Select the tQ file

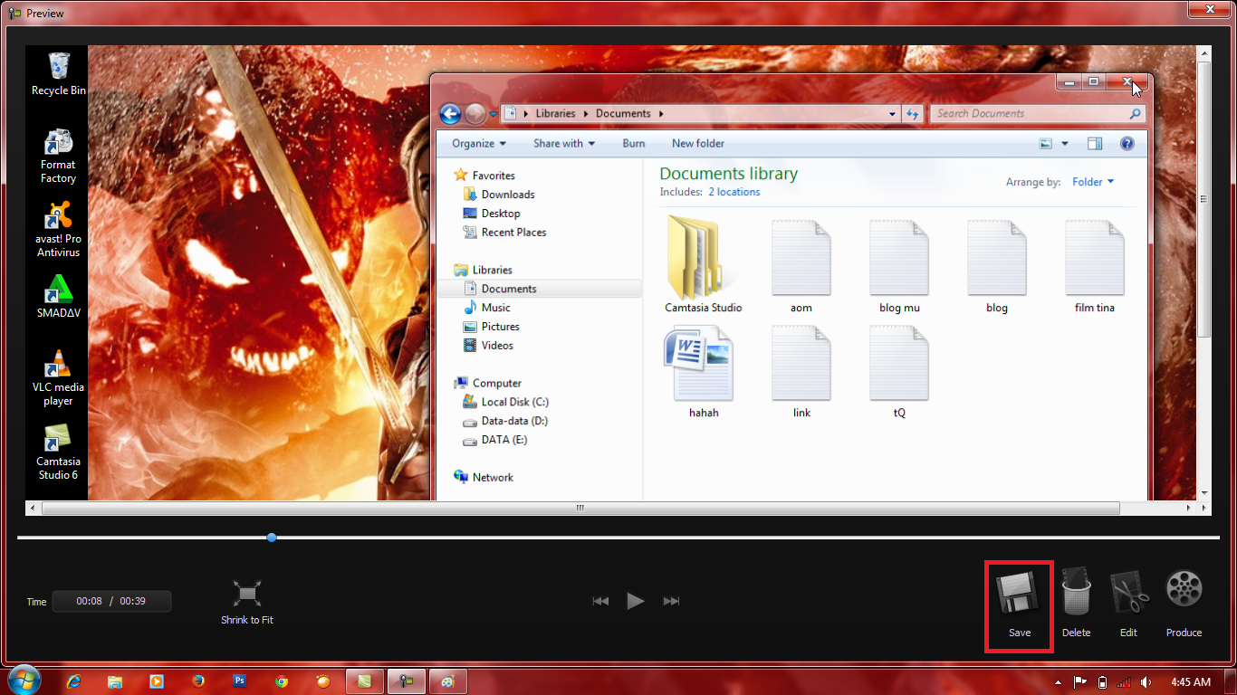click(899, 370)
